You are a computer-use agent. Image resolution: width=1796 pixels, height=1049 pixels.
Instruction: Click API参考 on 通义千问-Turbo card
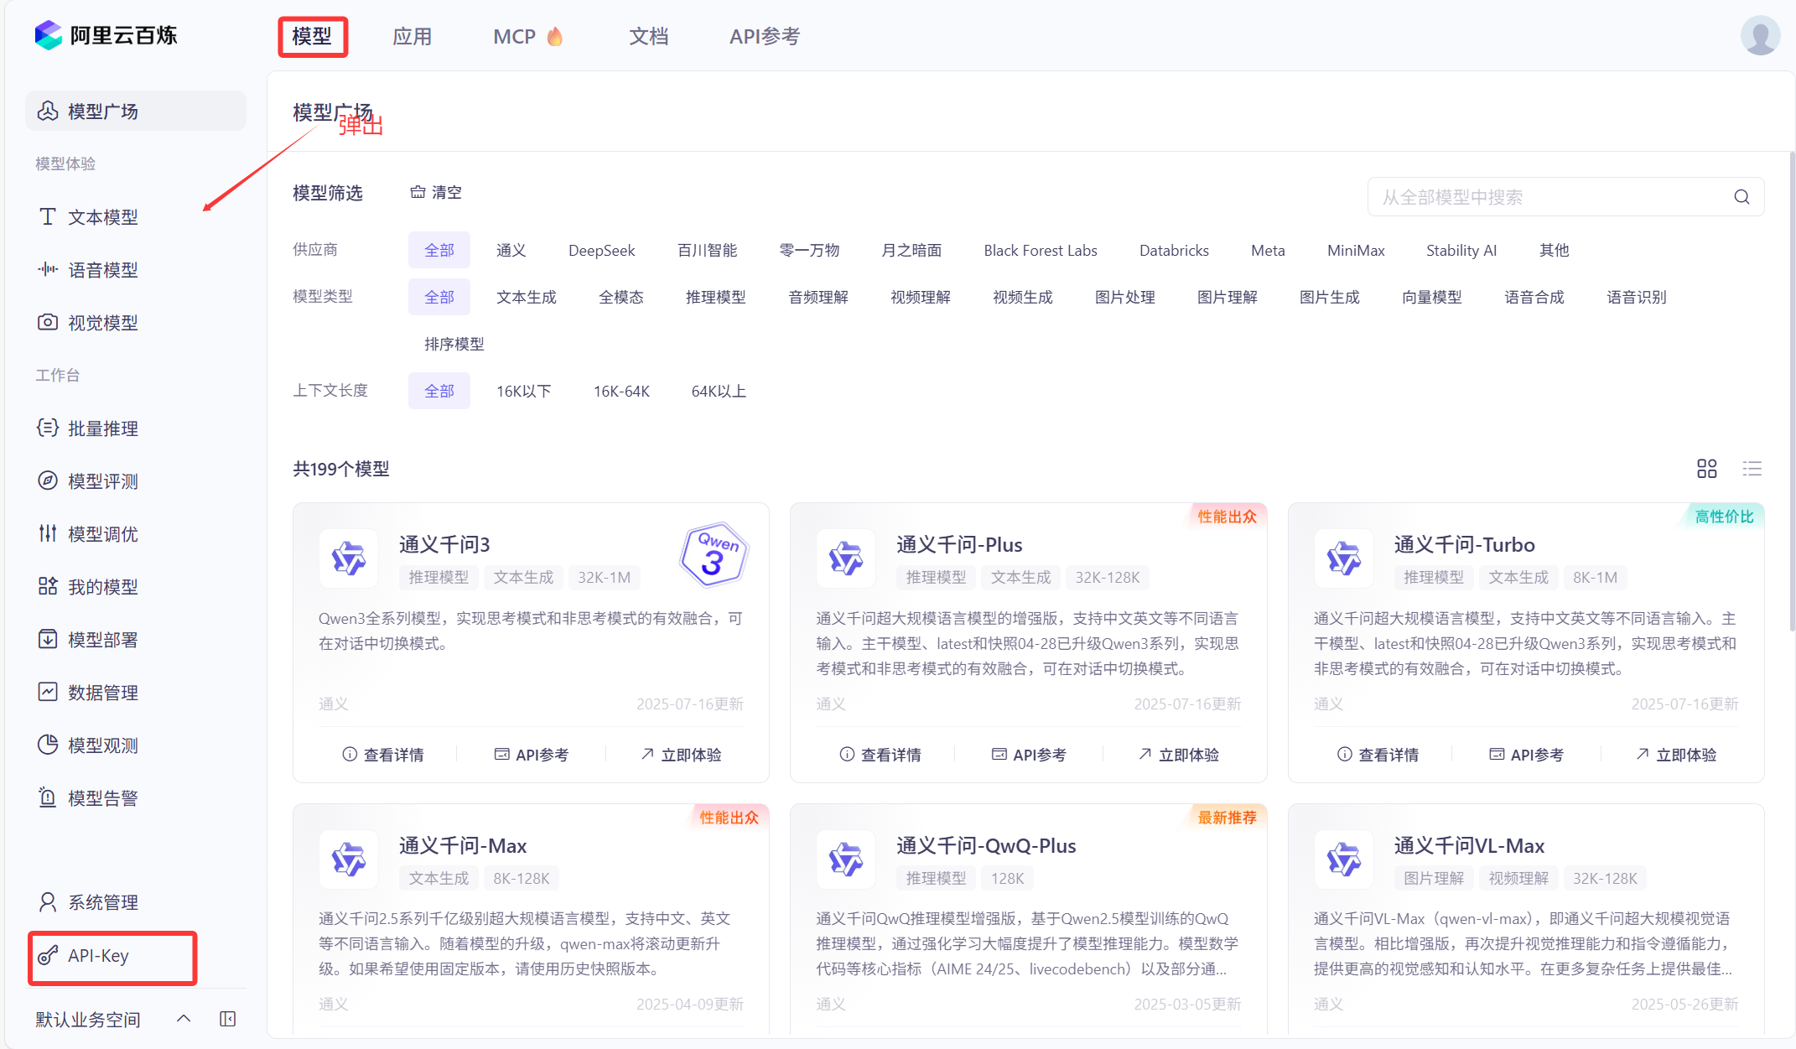point(1527,755)
